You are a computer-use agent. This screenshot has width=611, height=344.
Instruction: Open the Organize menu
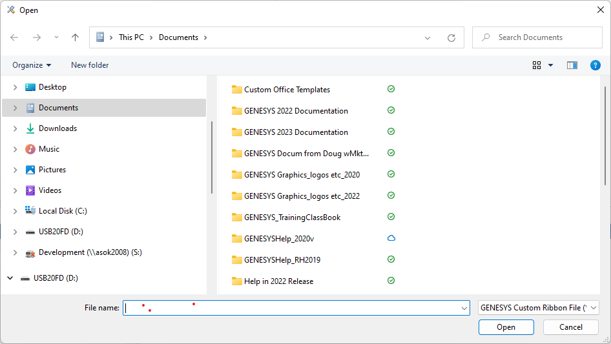[x=32, y=65]
